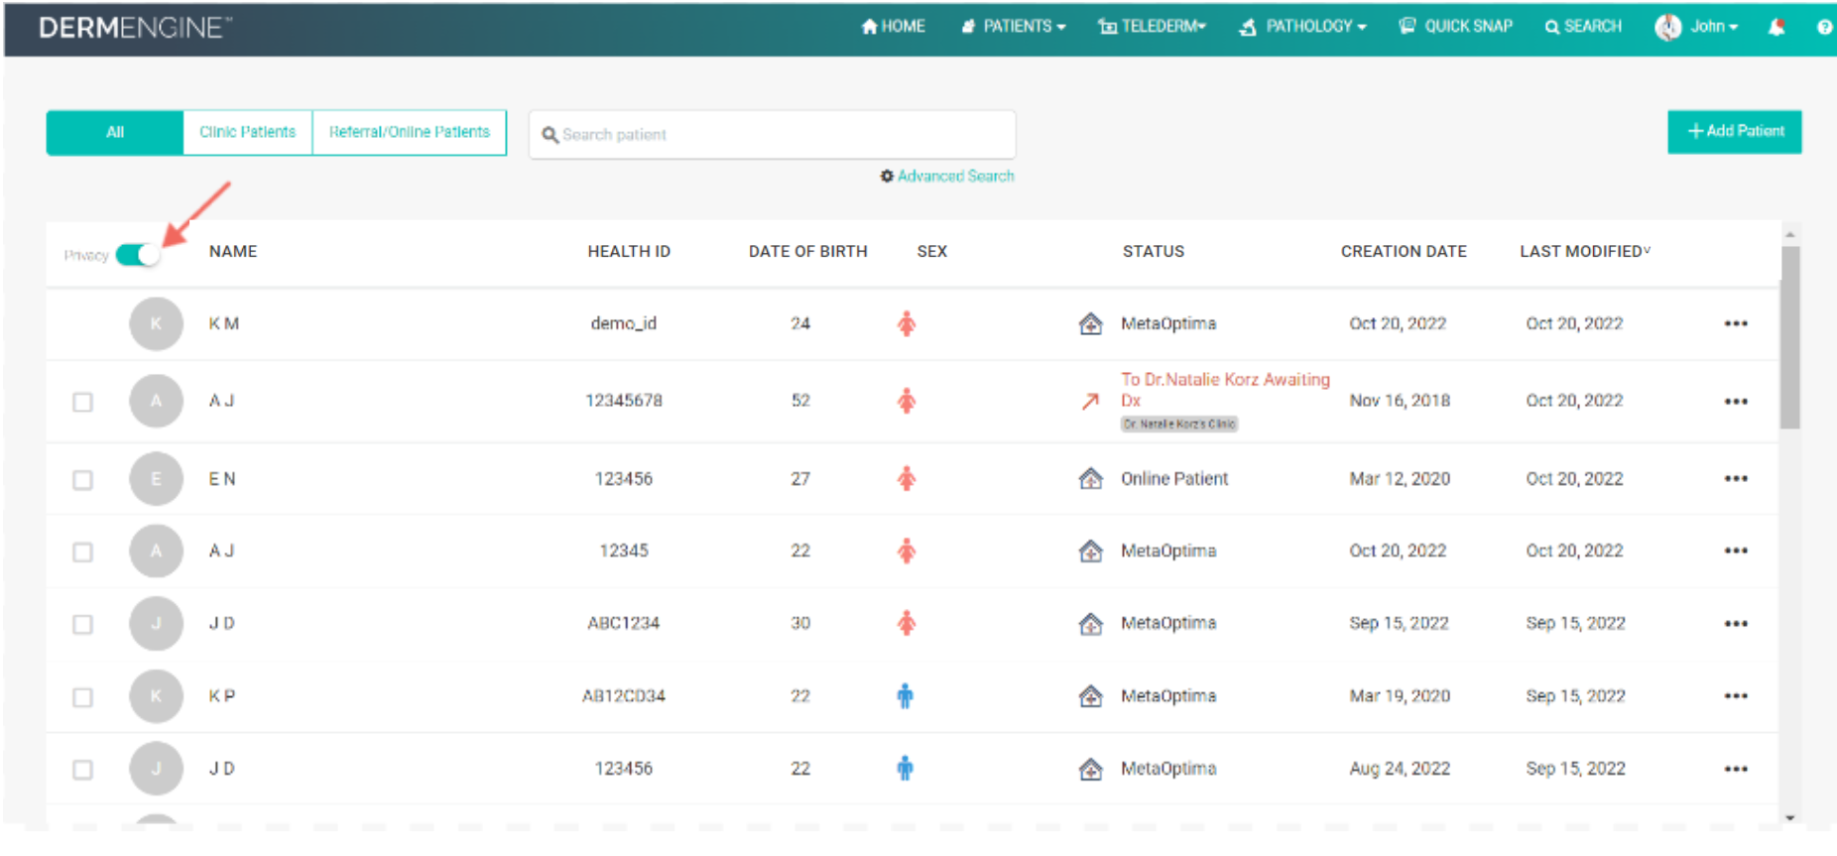Click the Advanced Search gear icon
Image resolution: width=1837 pixels, height=856 pixels.
[x=887, y=177]
